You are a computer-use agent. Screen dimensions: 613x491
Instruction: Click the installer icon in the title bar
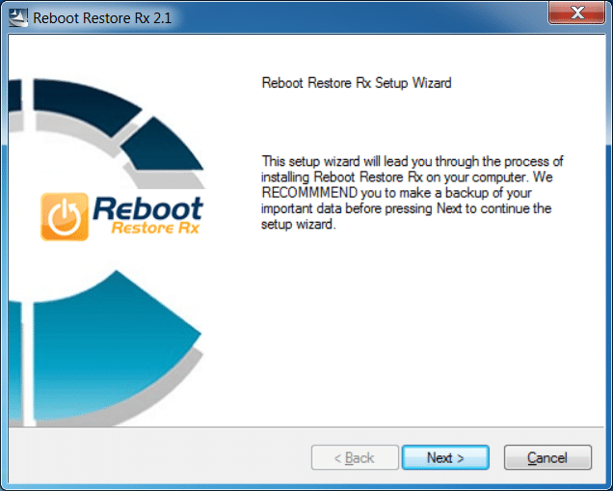point(17,15)
